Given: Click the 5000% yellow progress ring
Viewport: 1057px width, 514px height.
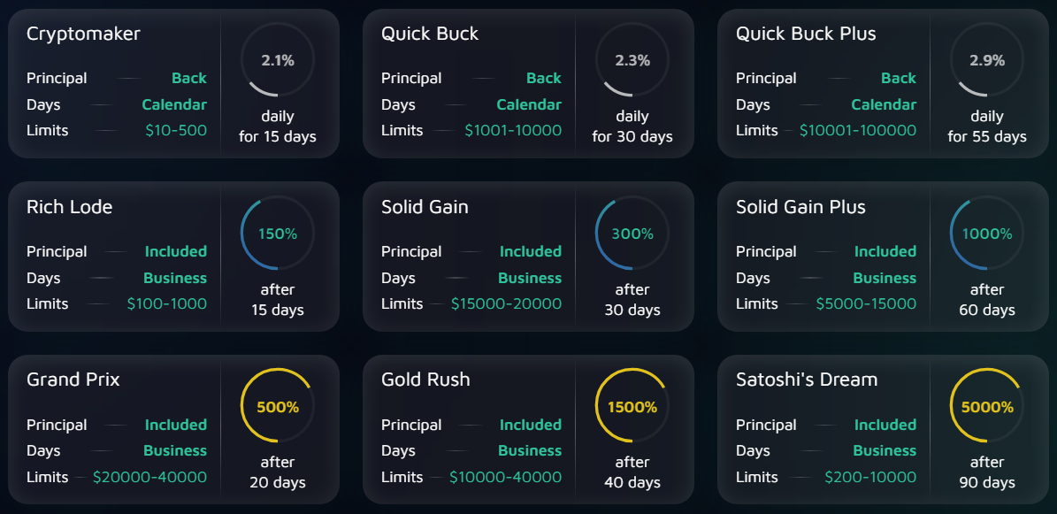Looking at the screenshot, I should pos(987,406).
